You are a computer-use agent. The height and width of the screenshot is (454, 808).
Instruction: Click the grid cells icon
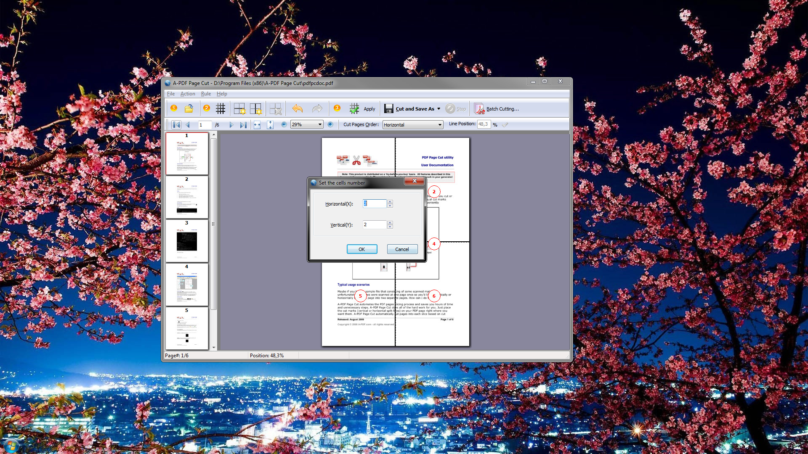pos(221,108)
